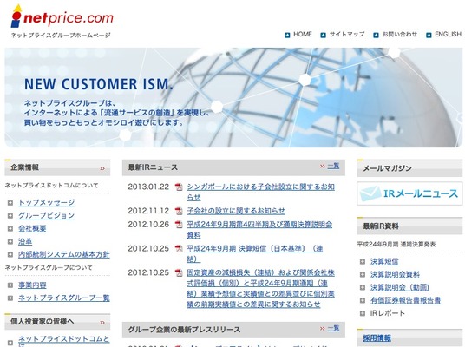The height and width of the screenshot is (347, 465).
Task: Click bullet icon beside 事業内容
Action: pyautogui.click(x=10, y=285)
